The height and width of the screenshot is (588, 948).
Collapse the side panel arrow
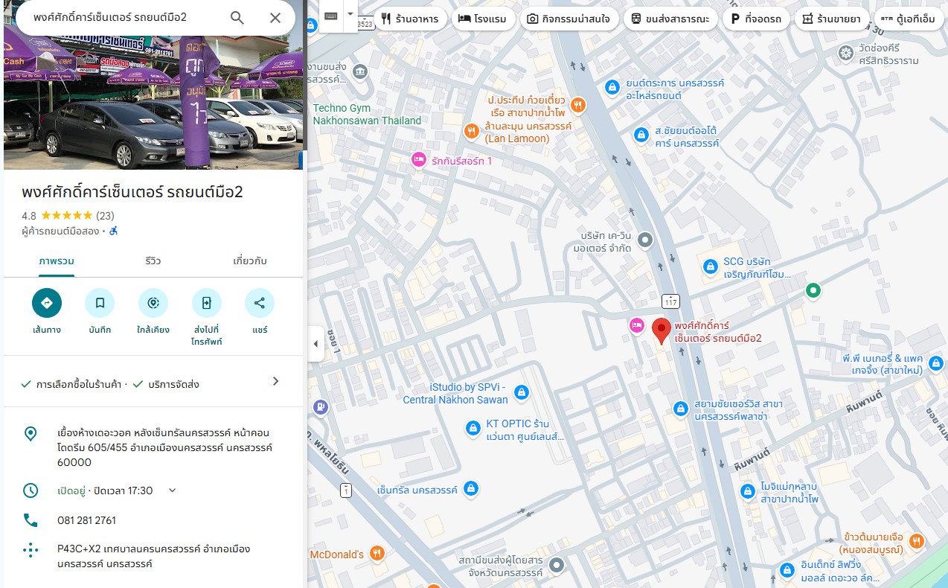316,344
